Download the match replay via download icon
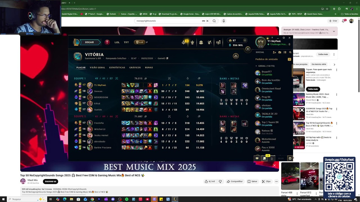The width and height of the screenshot is (360, 202). pyautogui.click(x=236, y=56)
